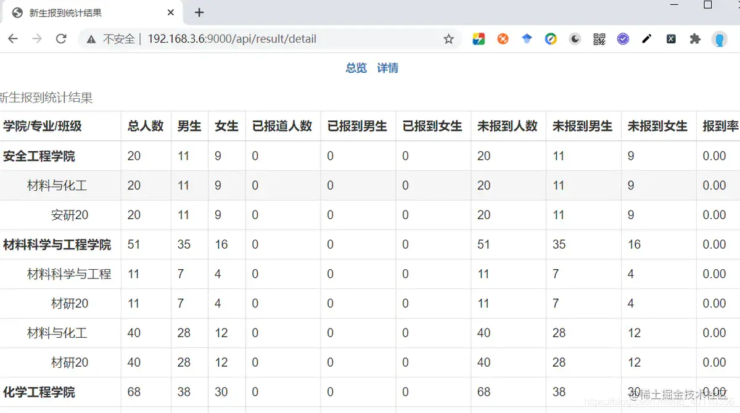Open the QR code generator extension
Image resolution: width=740 pixels, height=413 pixels.
coord(599,38)
